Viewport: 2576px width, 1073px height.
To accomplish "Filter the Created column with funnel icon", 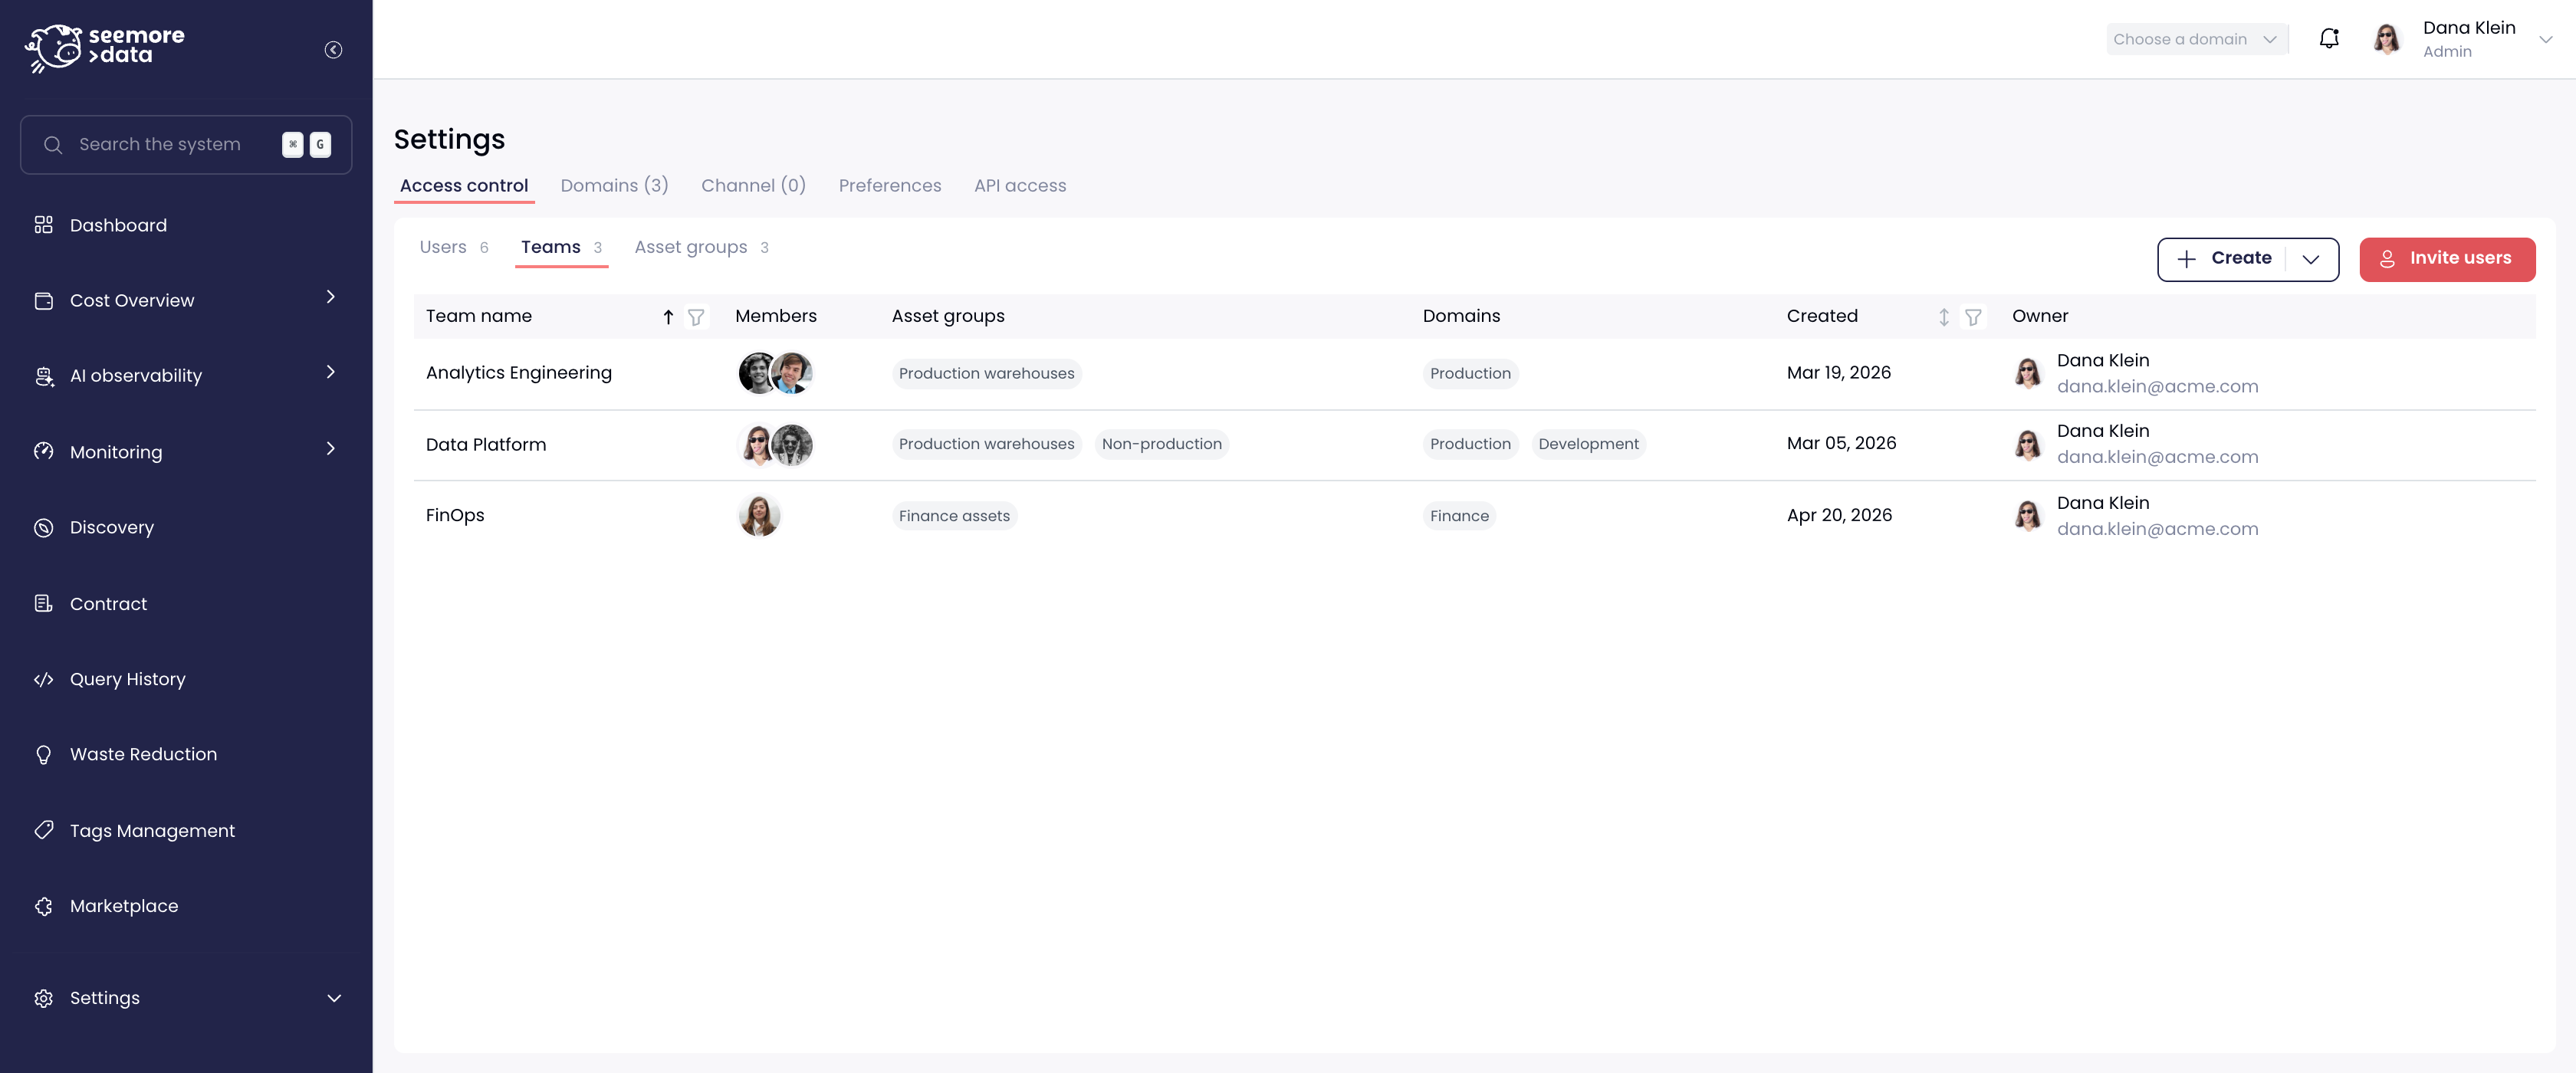I will coord(1973,317).
